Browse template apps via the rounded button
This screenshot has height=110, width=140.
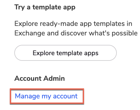coord(65,53)
